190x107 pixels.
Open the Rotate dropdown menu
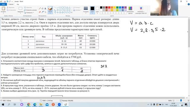[x=29, y=12]
